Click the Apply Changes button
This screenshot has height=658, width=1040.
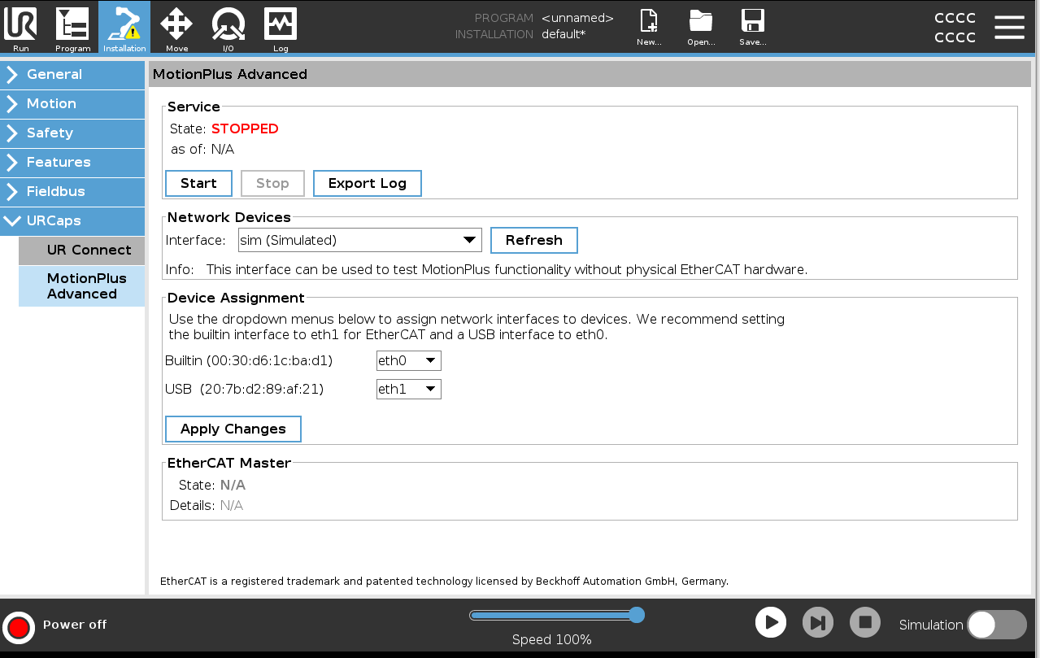click(233, 429)
